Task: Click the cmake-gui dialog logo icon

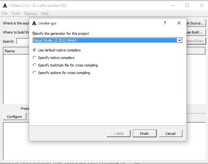Action: (34, 23)
